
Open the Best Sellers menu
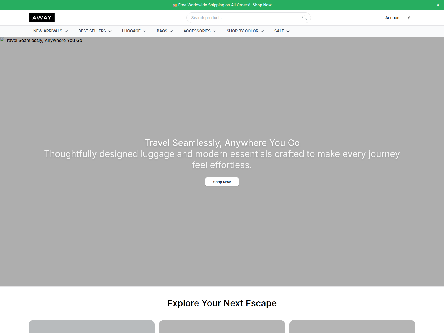click(x=95, y=31)
